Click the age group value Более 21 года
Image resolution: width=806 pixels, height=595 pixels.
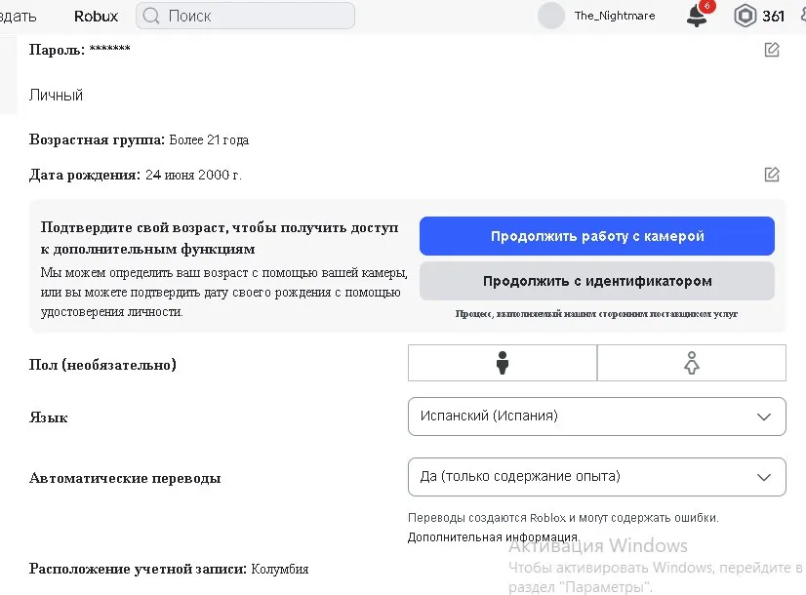coord(209,139)
